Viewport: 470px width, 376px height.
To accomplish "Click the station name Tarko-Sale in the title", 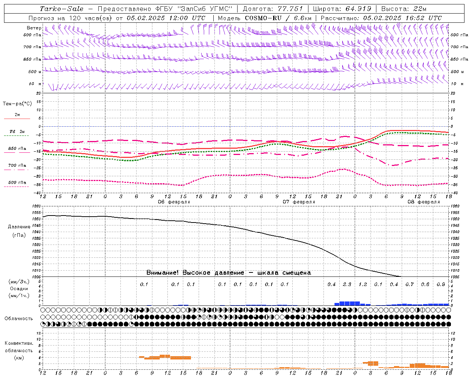I will 62,9.
